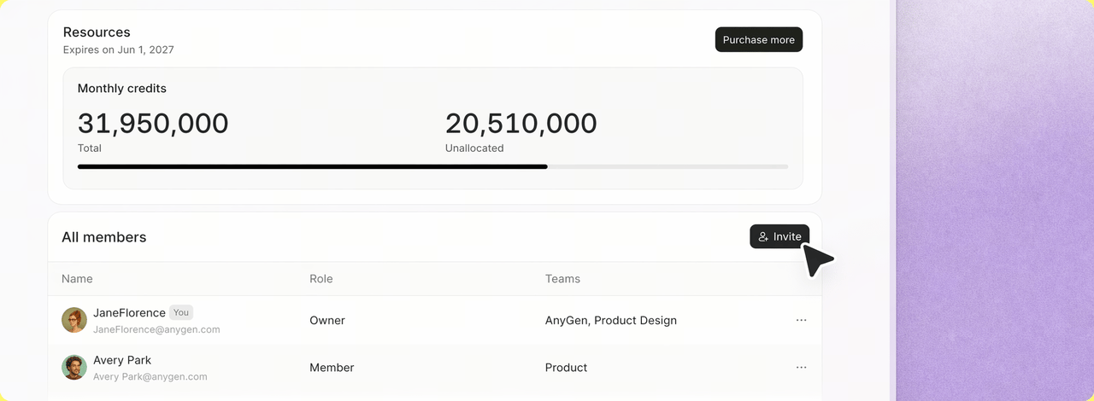
Task: Click the Owner role for JaneFlorence
Action: 327,321
